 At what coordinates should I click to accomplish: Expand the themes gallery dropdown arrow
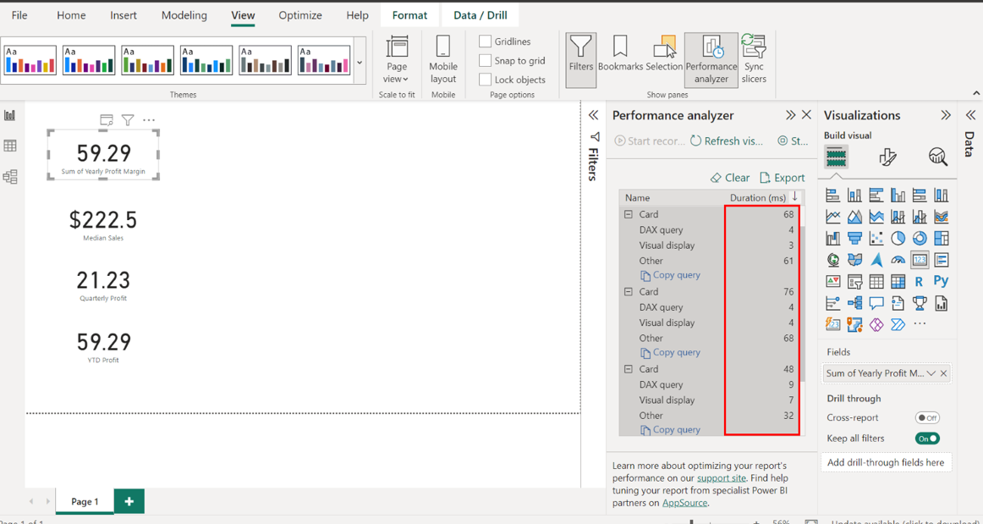coord(360,63)
